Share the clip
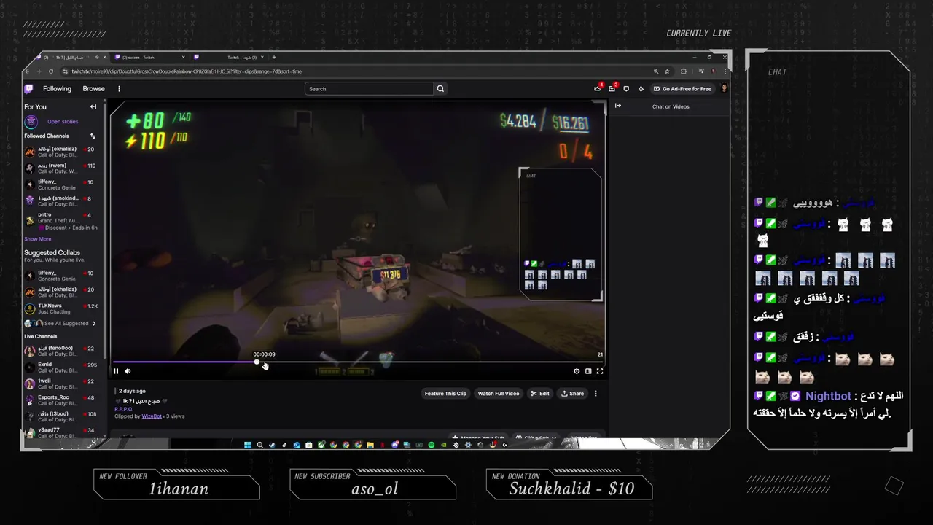933x525 pixels. 572,394
